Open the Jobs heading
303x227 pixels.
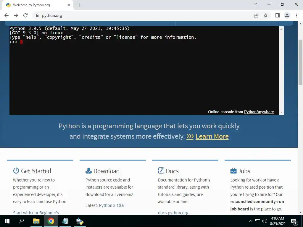pos(244,171)
